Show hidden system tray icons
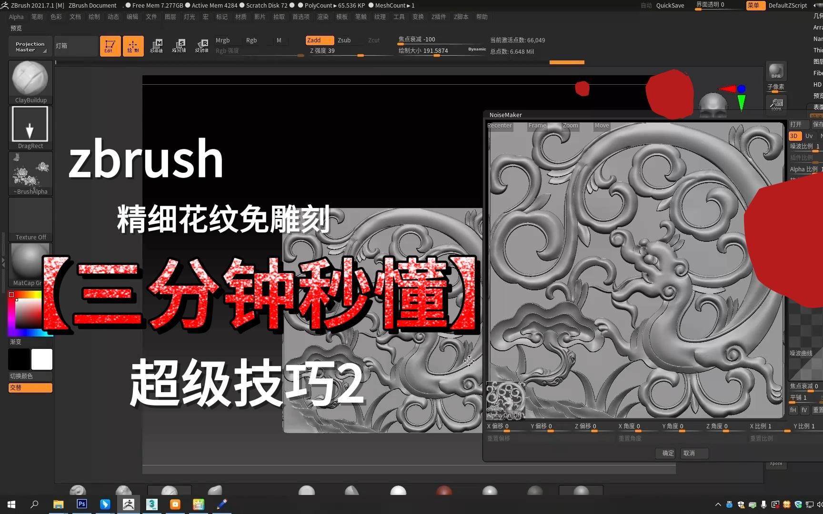The width and height of the screenshot is (823, 514). click(718, 504)
